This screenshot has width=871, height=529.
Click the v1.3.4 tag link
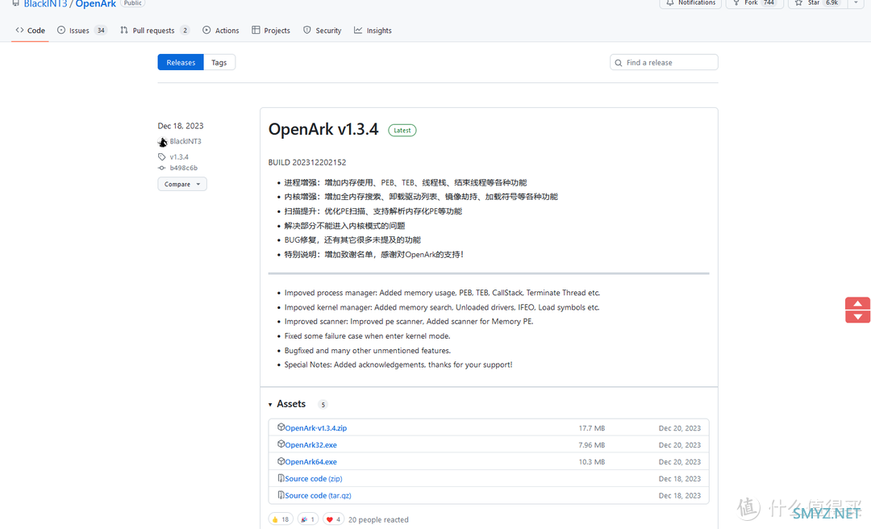[179, 156]
